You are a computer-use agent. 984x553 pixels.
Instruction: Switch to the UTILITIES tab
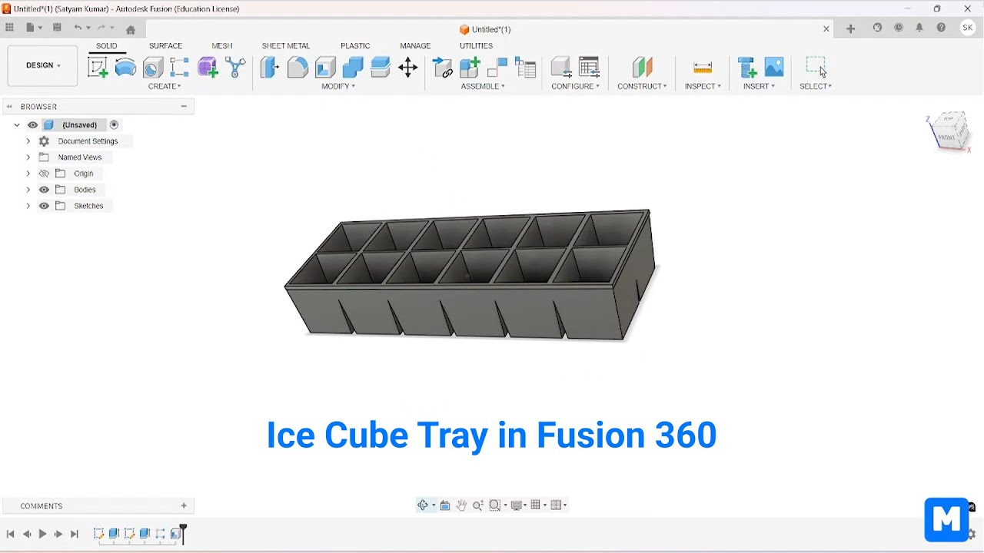pos(476,46)
